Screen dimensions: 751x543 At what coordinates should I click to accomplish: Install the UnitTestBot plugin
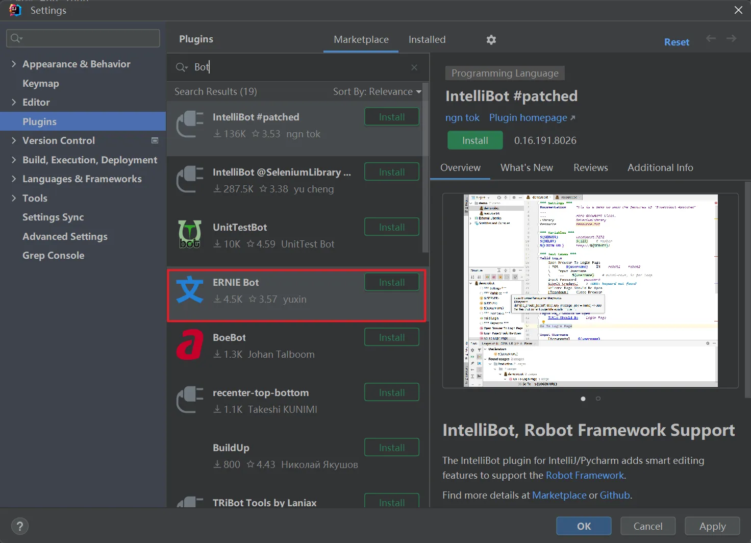[x=392, y=227]
